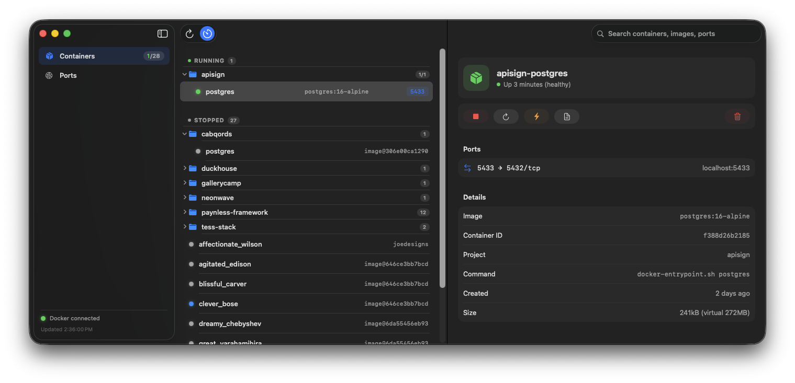Select running postgres container under apisign

306,91
